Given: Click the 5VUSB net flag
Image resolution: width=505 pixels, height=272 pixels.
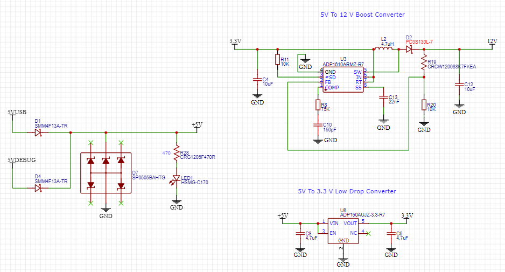Looking at the screenshot, I should click(17, 114).
